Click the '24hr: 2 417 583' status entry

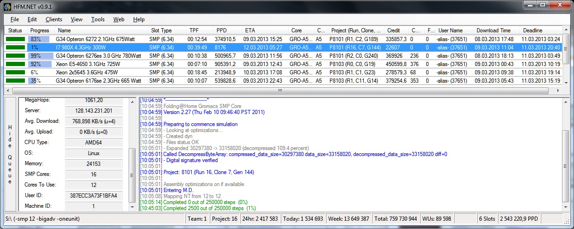(260, 219)
